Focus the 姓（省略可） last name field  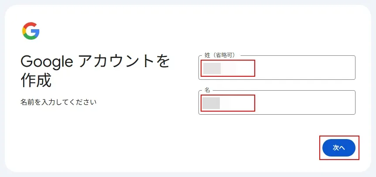click(x=277, y=68)
